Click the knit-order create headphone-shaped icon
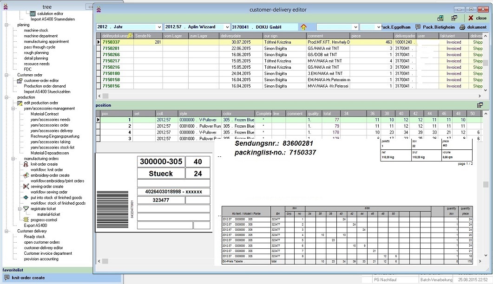The height and width of the screenshot is (284, 493). (26, 164)
